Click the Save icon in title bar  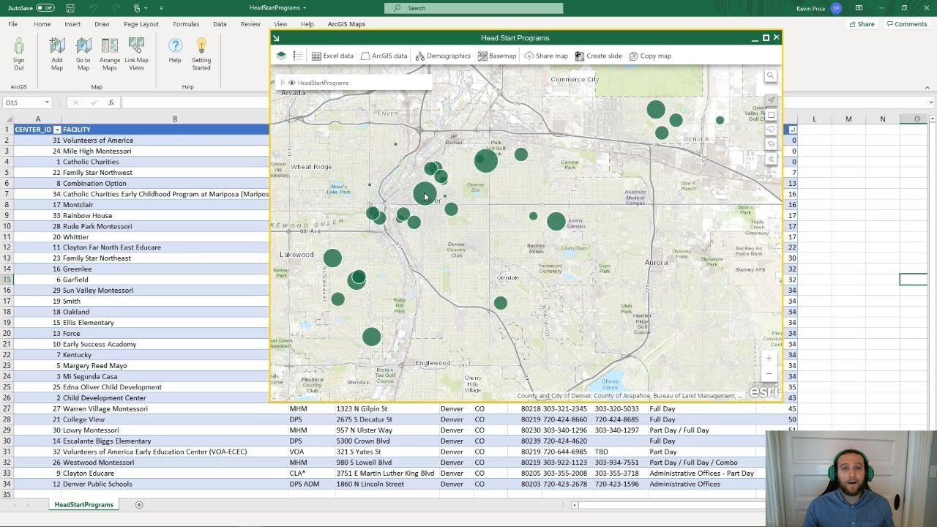(x=70, y=8)
